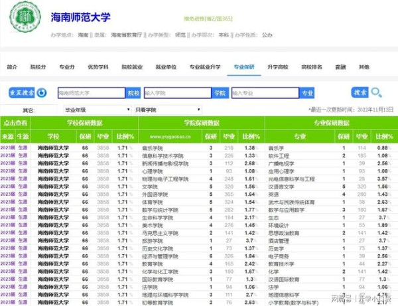The image size is (398, 306).
Task: Open the 只看学院 dropdown
Action: coord(168,110)
